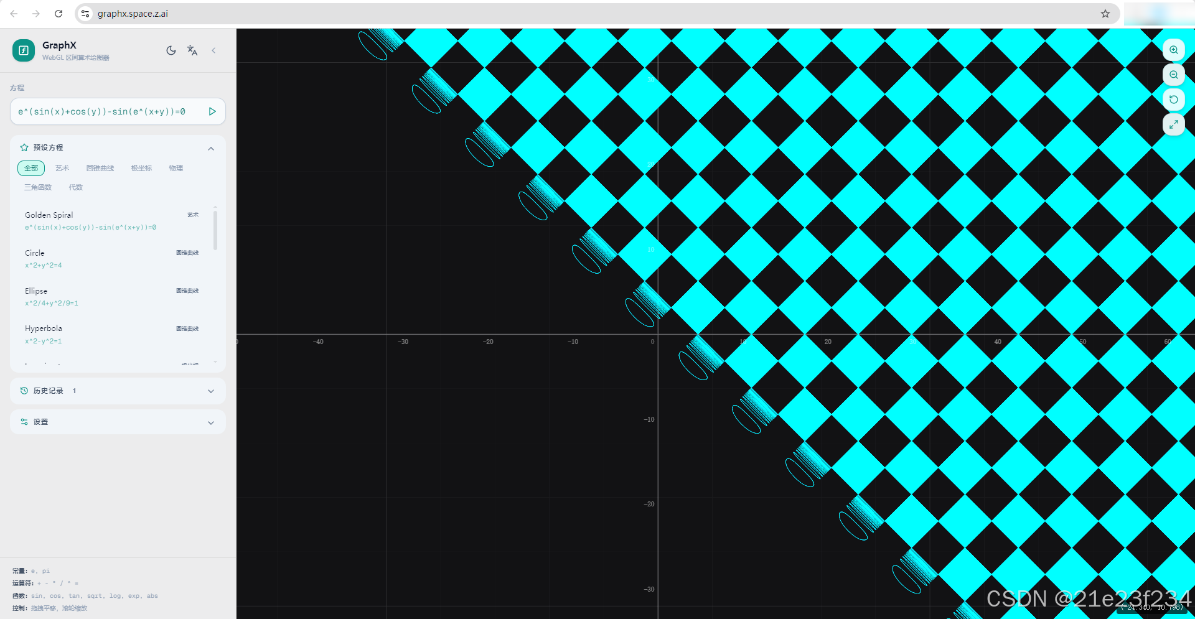The width and height of the screenshot is (1195, 619).
Task: Click the 艺术 tag on Golden Spiral
Action: [193, 215]
